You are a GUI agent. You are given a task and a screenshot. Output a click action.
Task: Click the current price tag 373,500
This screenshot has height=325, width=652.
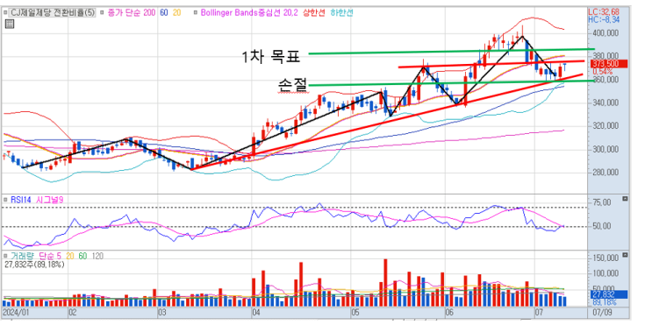[x=608, y=63]
